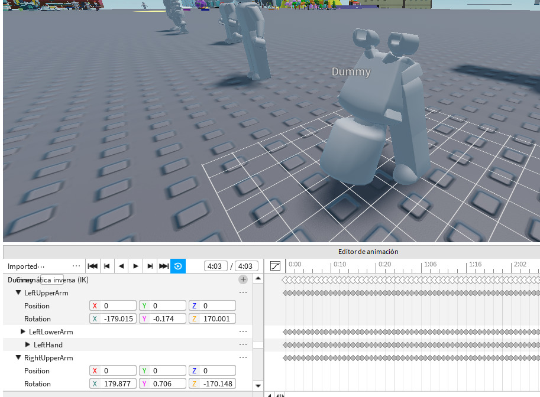Screen dimensions: 540x397
Task: Add a new track with plus button
Action: tap(242, 279)
